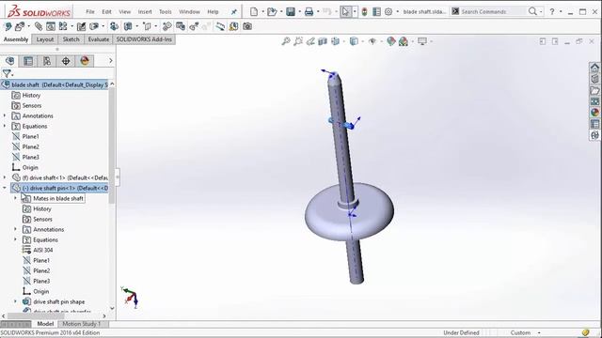This screenshot has height=338, width=602.
Task: Expand the drive shaft<1> component
Action: [5, 177]
